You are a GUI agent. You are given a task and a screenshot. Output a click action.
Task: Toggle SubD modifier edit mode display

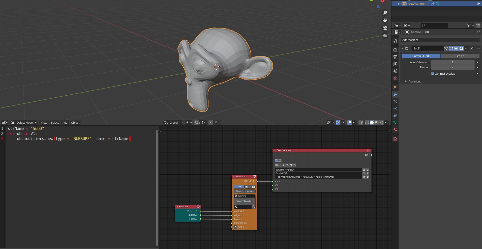451,48
